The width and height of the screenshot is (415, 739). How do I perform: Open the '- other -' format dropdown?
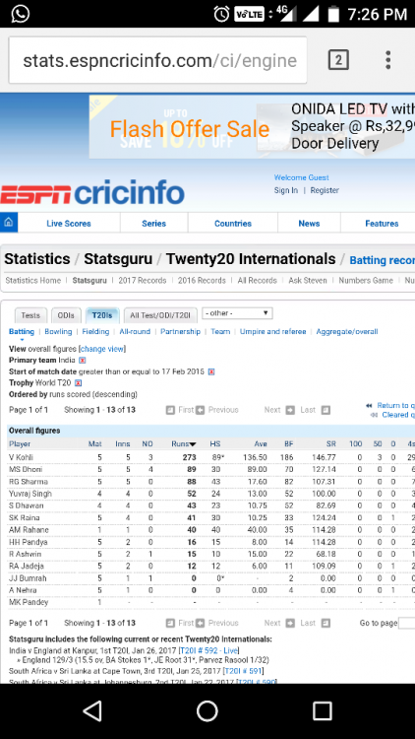coord(237,313)
